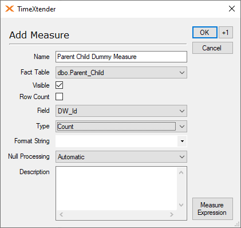Close the Add Measure dialog window

[232, 9]
